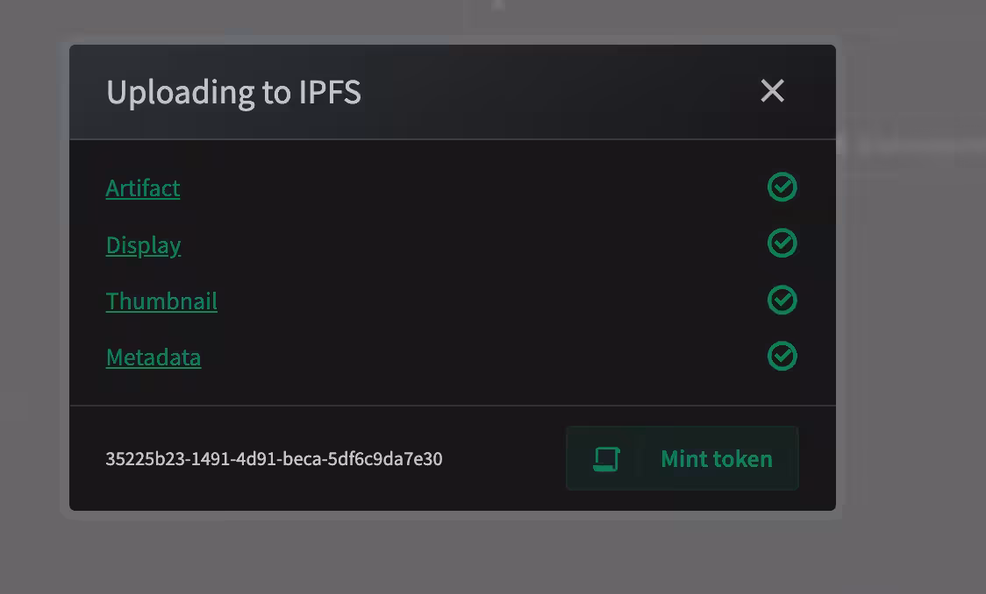This screenshot has height=594, width=986.
Task: Click the Metadata completed checkmark icon
Action: click(x=782, y=356)
